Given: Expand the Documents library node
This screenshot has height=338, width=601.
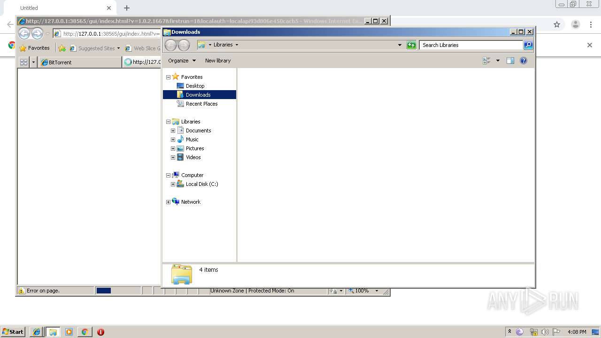Looking at the screenshot, I should [x=173, y=131].
